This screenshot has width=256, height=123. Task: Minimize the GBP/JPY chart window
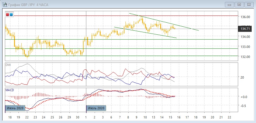coord(229,4)
